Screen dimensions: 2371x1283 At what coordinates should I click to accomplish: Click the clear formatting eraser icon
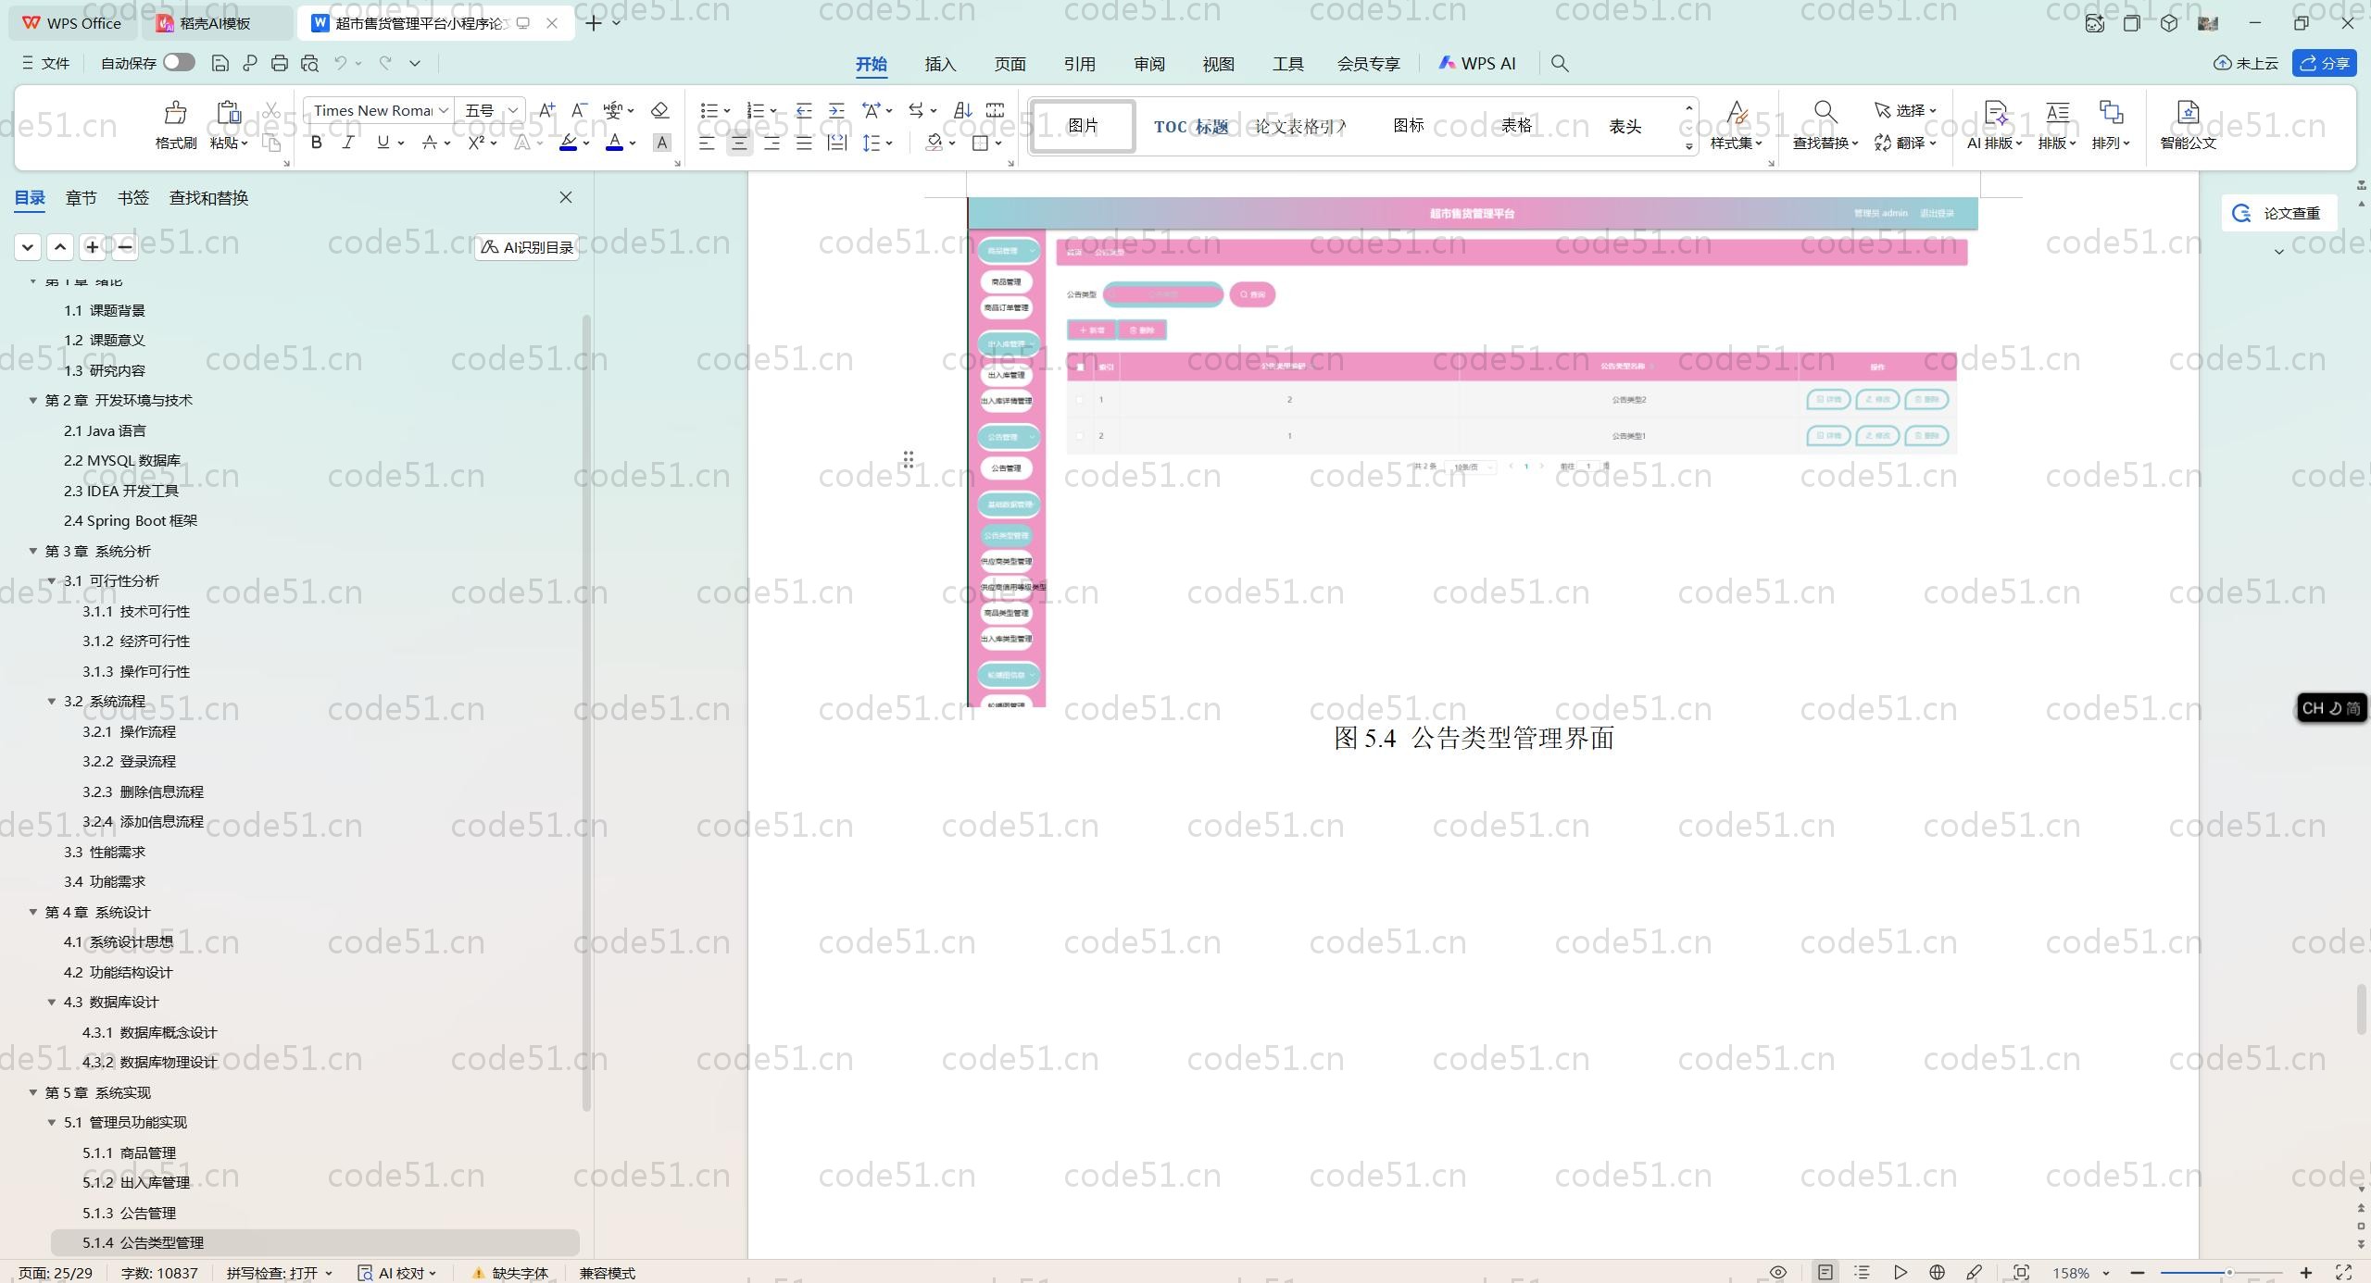click(659, 110)
